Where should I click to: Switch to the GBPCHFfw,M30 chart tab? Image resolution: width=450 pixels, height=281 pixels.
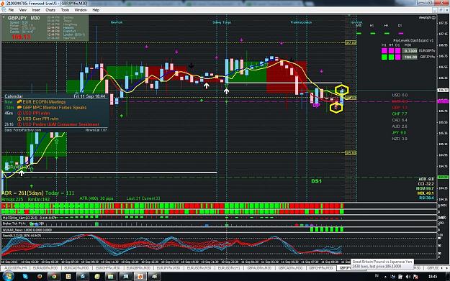click(320, 268)
